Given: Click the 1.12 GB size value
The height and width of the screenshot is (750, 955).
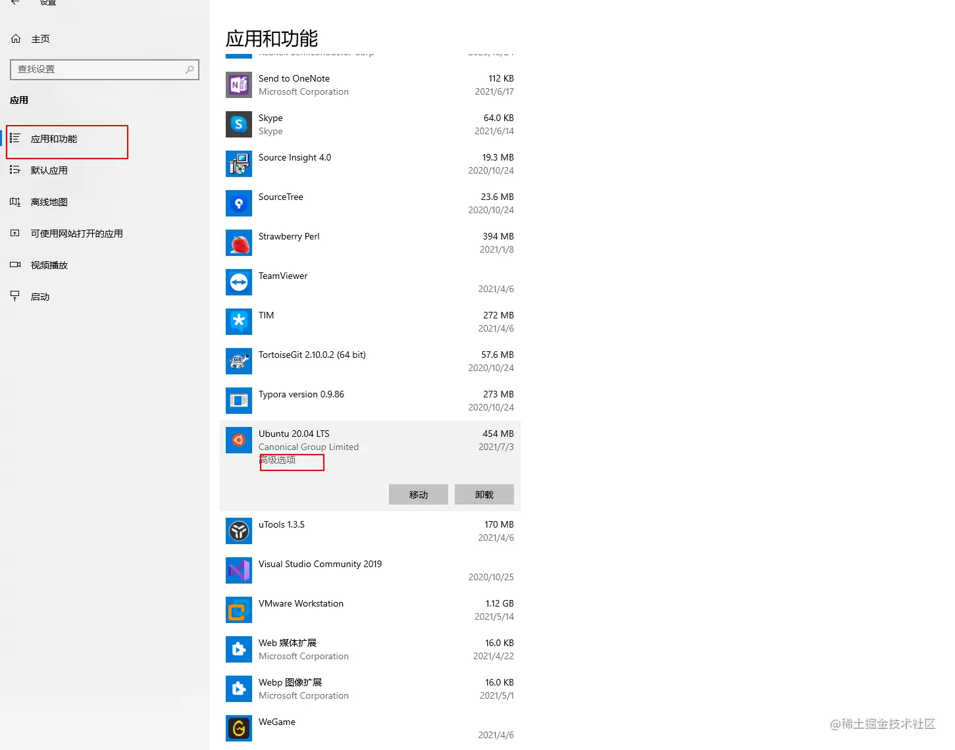Looking at the screenshot, I should pyautogui.click(x=500, y=603).
